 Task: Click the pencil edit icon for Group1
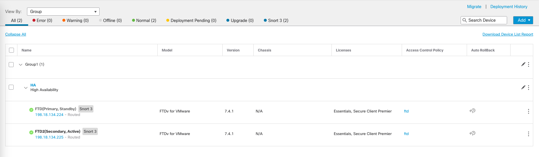point(523,64)
